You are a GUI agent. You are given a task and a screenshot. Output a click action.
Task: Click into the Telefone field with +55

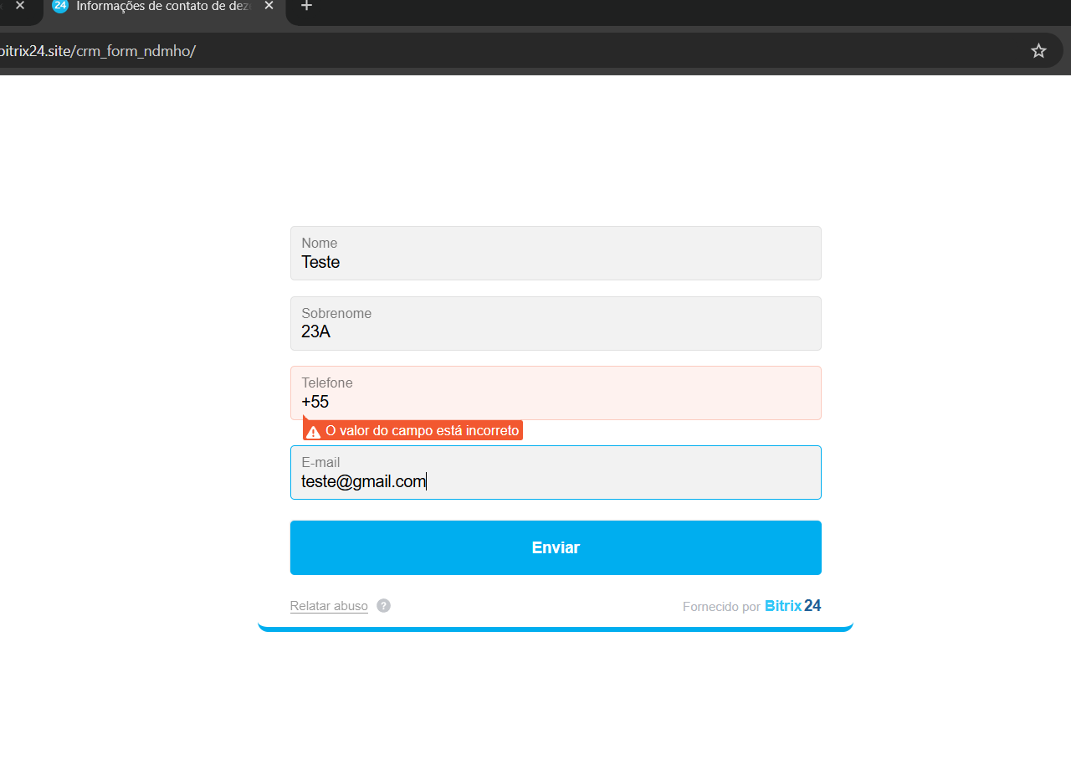(x=556, y=402)
